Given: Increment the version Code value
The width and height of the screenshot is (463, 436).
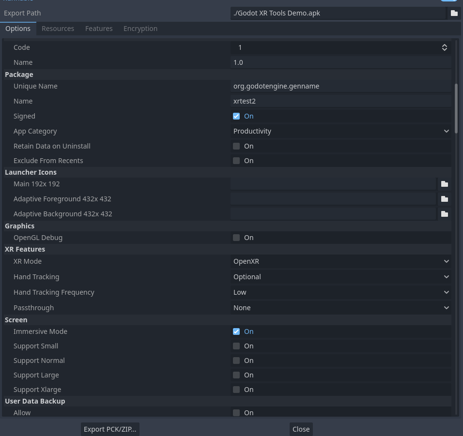Looking at the screenshot, I should tap(444, 45).
